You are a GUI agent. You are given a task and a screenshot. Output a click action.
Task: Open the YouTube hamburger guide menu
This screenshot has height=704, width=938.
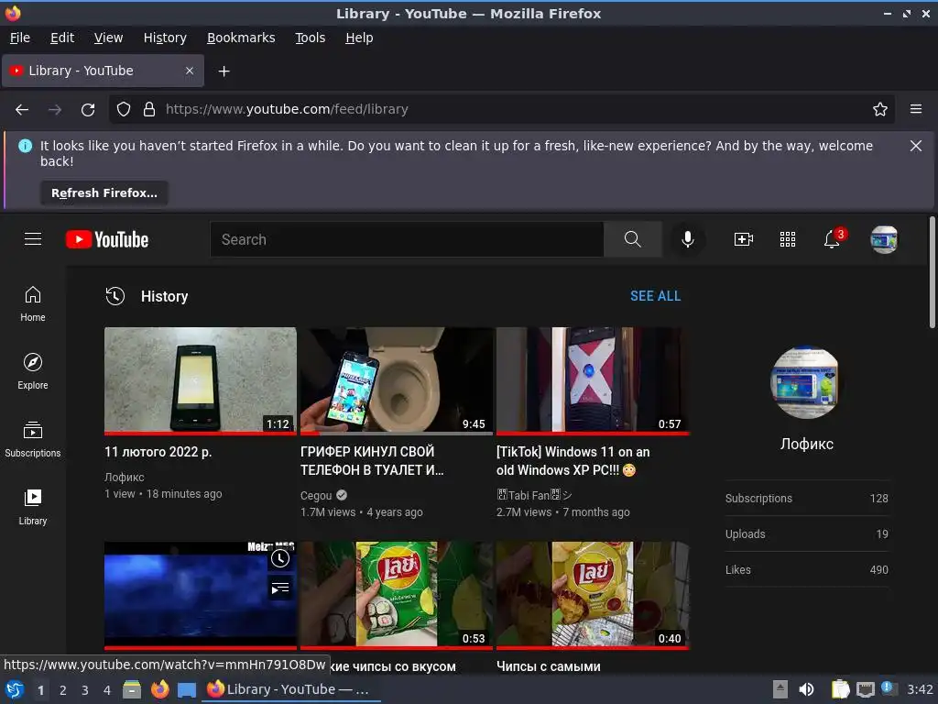(33, 239)
